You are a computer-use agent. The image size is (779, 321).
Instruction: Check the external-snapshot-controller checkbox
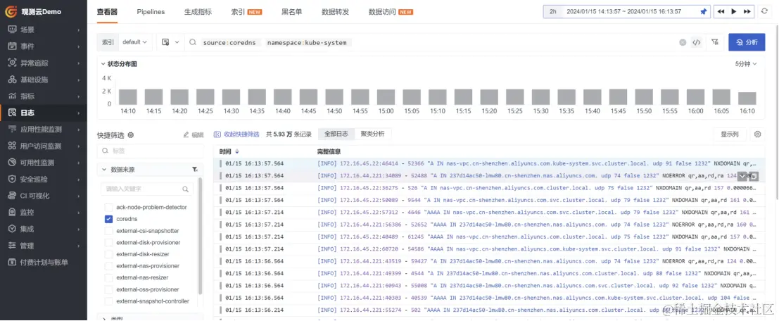[x=109, y=301]
